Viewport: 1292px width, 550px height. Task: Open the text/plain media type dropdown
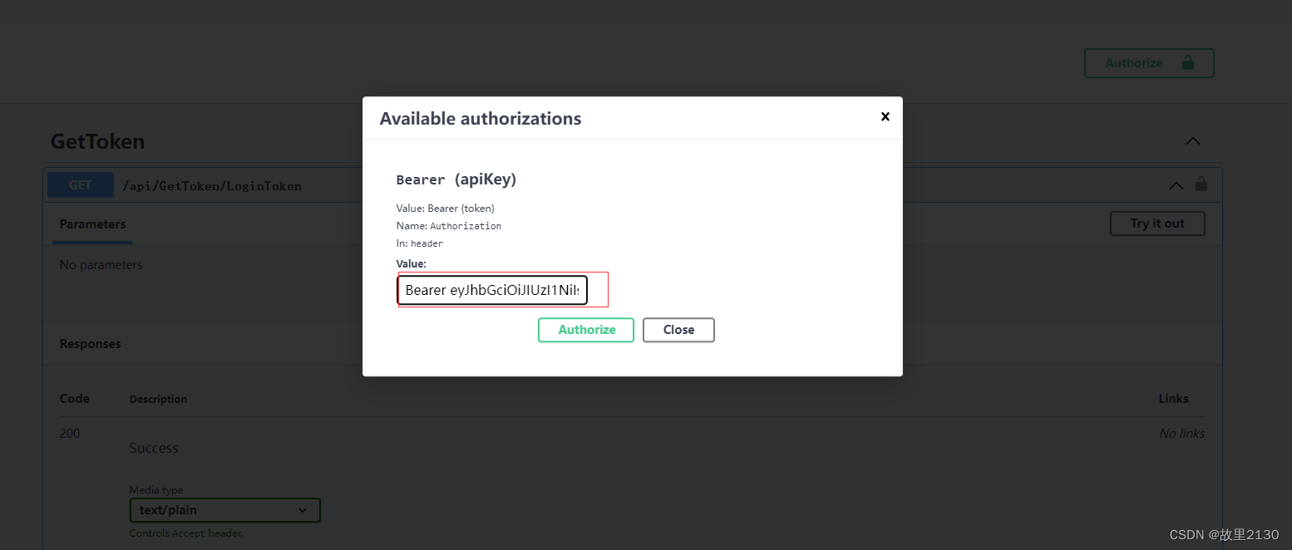pyautogui.click(x=224, y=510)
